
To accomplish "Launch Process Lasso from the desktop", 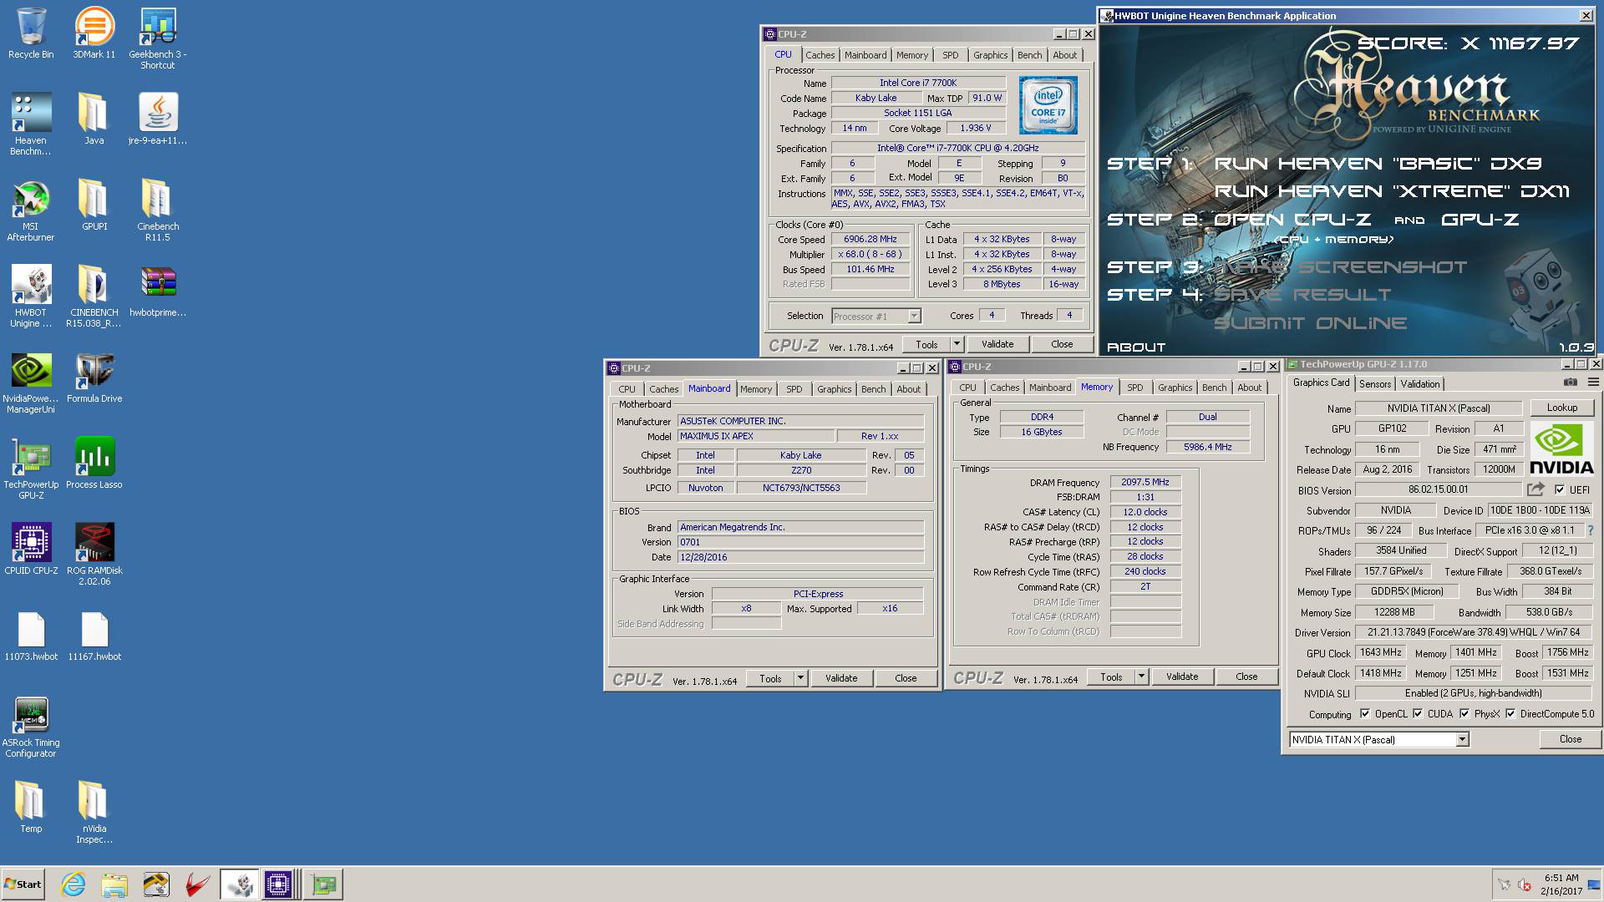I will (x=94, y=464).
